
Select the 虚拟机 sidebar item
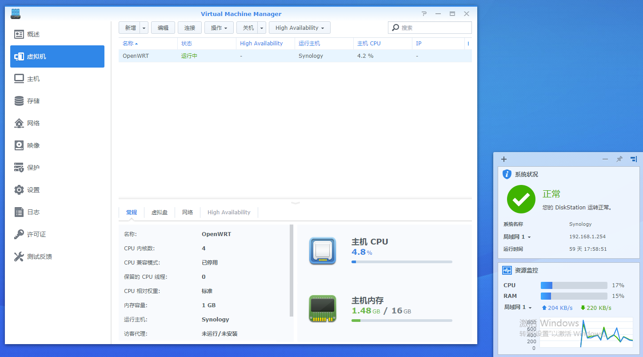click(57, 56)
